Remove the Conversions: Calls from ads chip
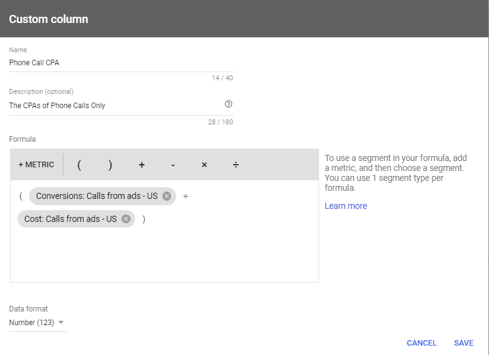The width and height of the screenshot is (489, 355). [167, 196]
